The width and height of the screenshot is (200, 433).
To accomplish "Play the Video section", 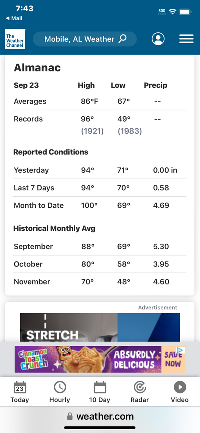I will coord(180,392).
